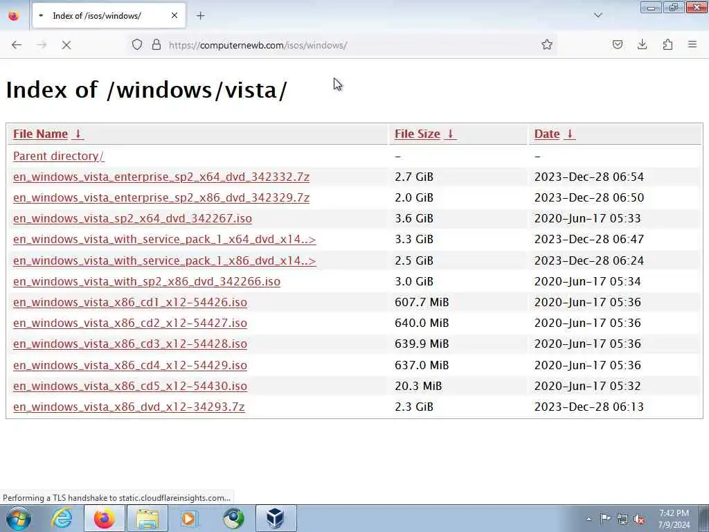The width and height of the screenshot is (709, 532).
Task: Open VirtualBox from the taskbar
Action: tap(276, 518)
